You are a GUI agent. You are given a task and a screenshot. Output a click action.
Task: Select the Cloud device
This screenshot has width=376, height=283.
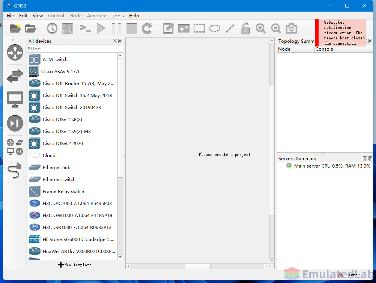point(73,155)
